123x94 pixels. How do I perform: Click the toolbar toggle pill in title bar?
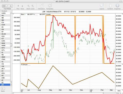(121, 1)
